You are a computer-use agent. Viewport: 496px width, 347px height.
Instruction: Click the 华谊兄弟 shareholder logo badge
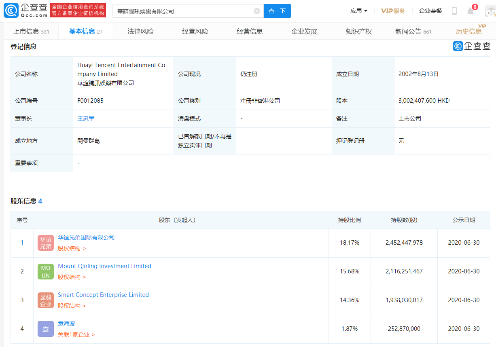click(46, 243)
